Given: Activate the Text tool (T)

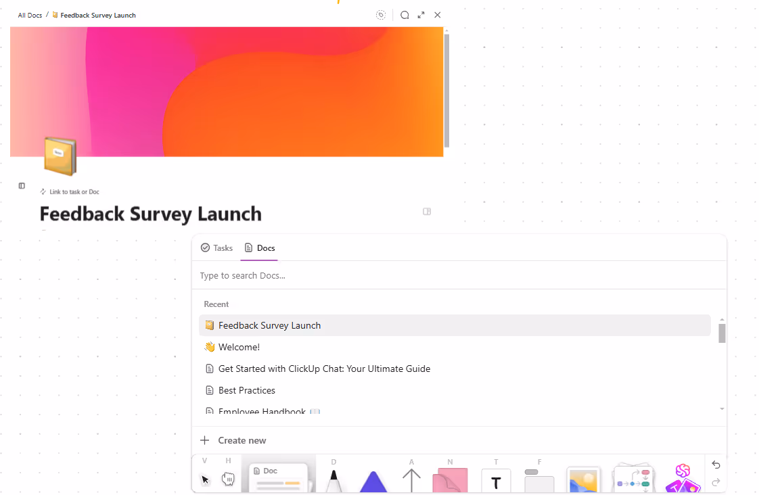Looking at the screenshot, I should [496, 483].
